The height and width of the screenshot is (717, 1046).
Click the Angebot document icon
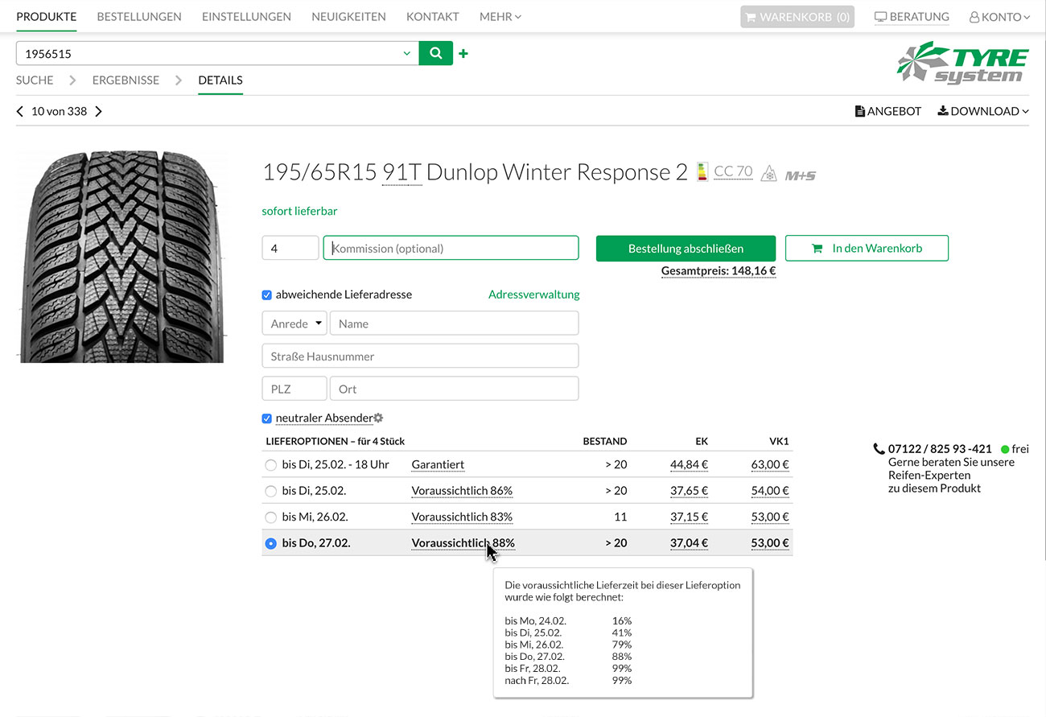click(860, 111)
